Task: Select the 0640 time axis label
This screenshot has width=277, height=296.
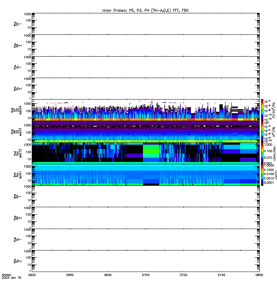Action: point(107,275)
